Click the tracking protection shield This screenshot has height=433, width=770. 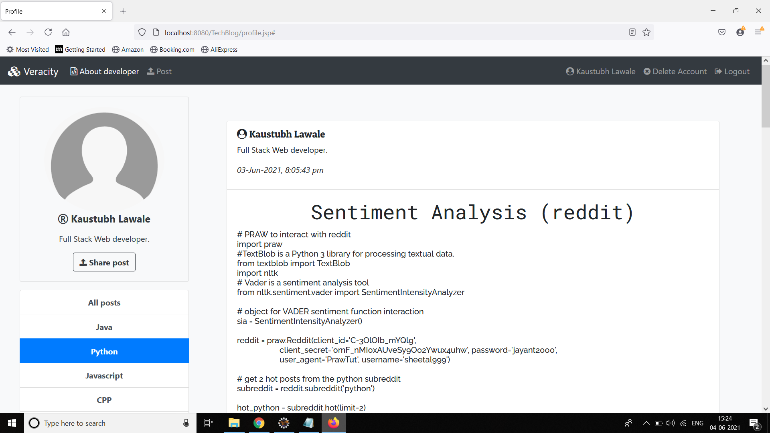(x=142, y=32)
